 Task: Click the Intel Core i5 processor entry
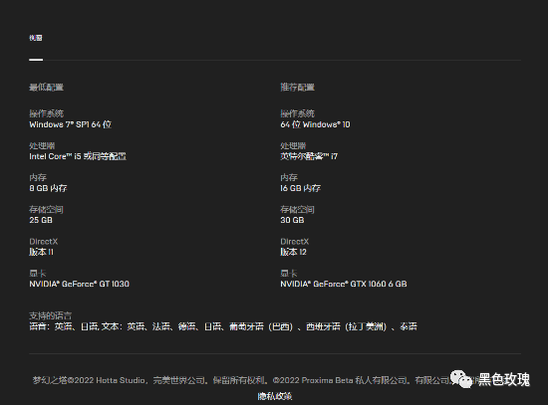78,156
